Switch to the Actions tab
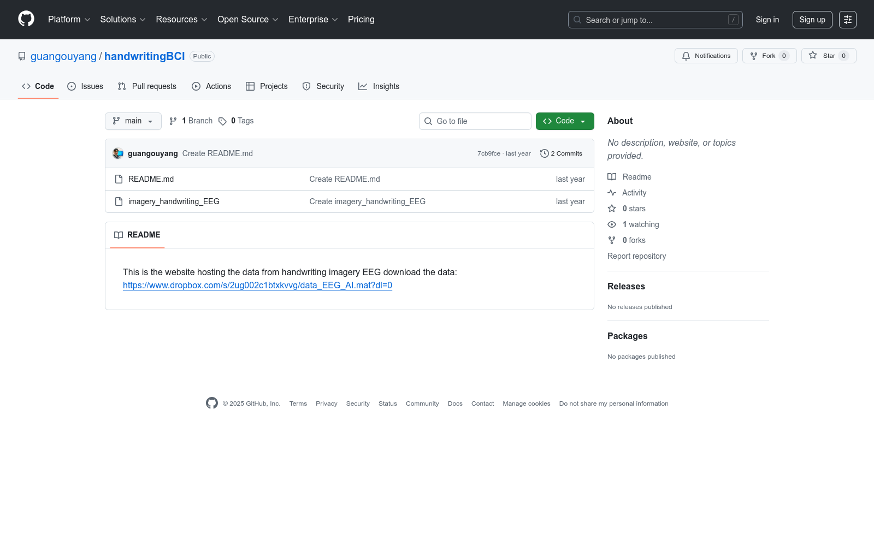The height and width of the screenshot is (546, 874). (211, 86)
